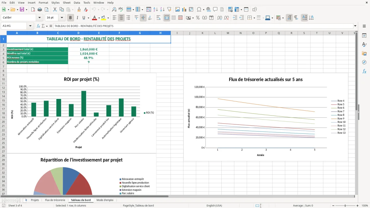Image resolution: width=370 pixels, height=208 pixels.
Task: Open the Data menu
Action: [x=77, y=2]
